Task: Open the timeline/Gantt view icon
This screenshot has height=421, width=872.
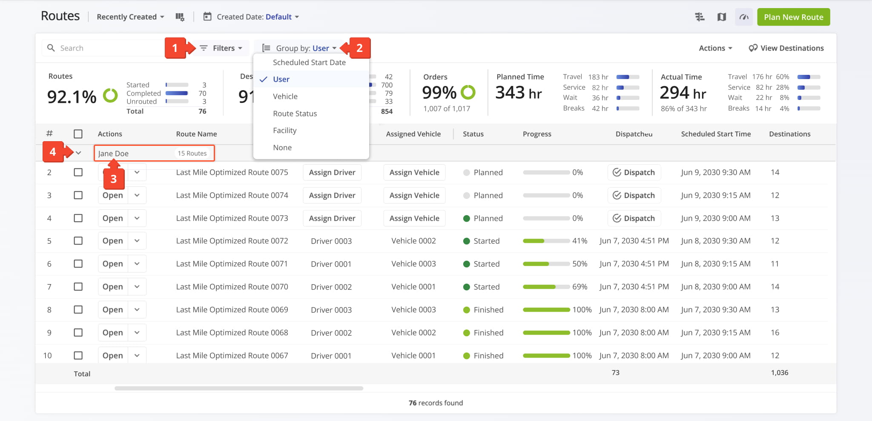Action: click(x=700, y=17)
